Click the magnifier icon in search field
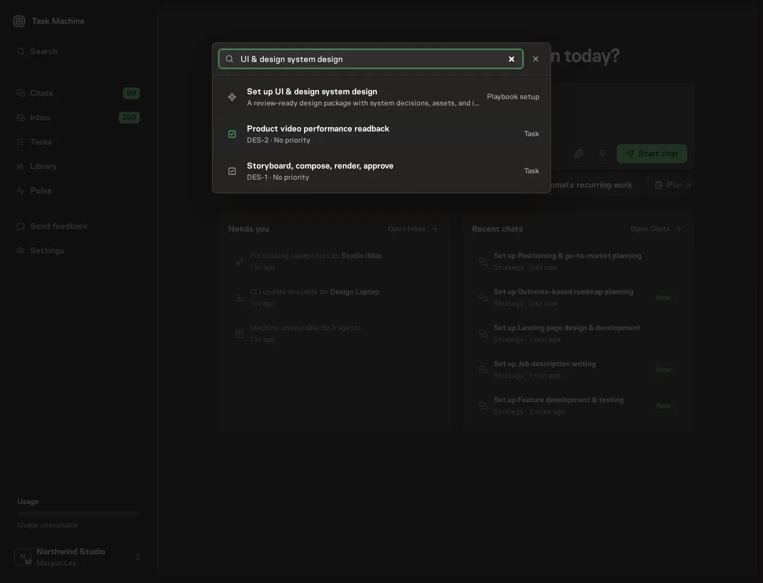Screen dimensions: 763x583 pos(229,59)
